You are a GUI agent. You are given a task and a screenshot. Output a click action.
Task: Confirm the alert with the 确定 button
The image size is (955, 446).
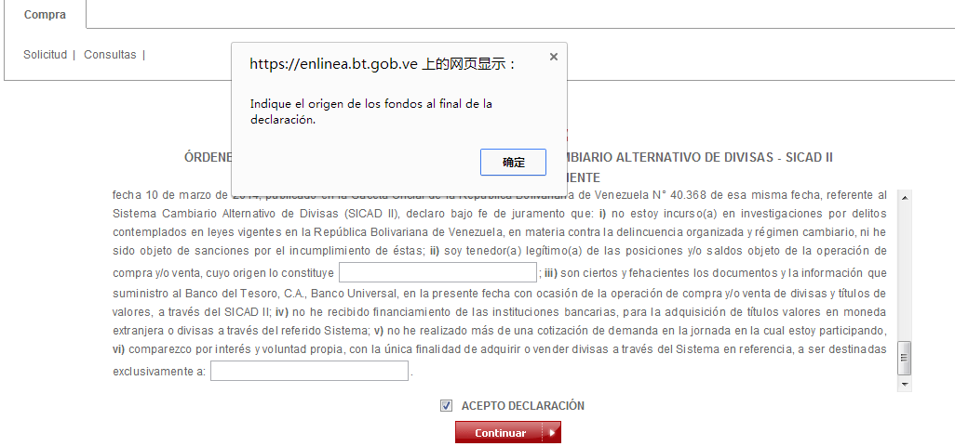[x=513, y=163]
